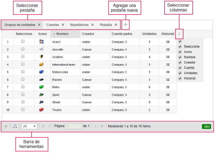This screenshot has width=215, height=153.
Task: Close the Pestaña tab
Action: pyautogui.click(x=116, y=25)
